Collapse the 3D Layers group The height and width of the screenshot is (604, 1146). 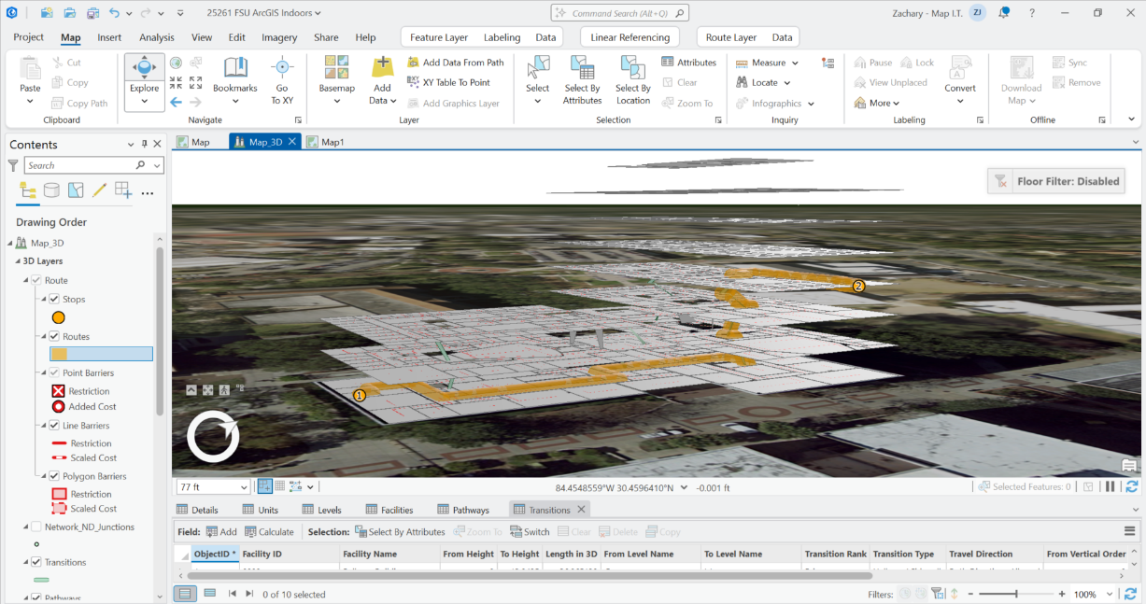click(x=18, y=261)
